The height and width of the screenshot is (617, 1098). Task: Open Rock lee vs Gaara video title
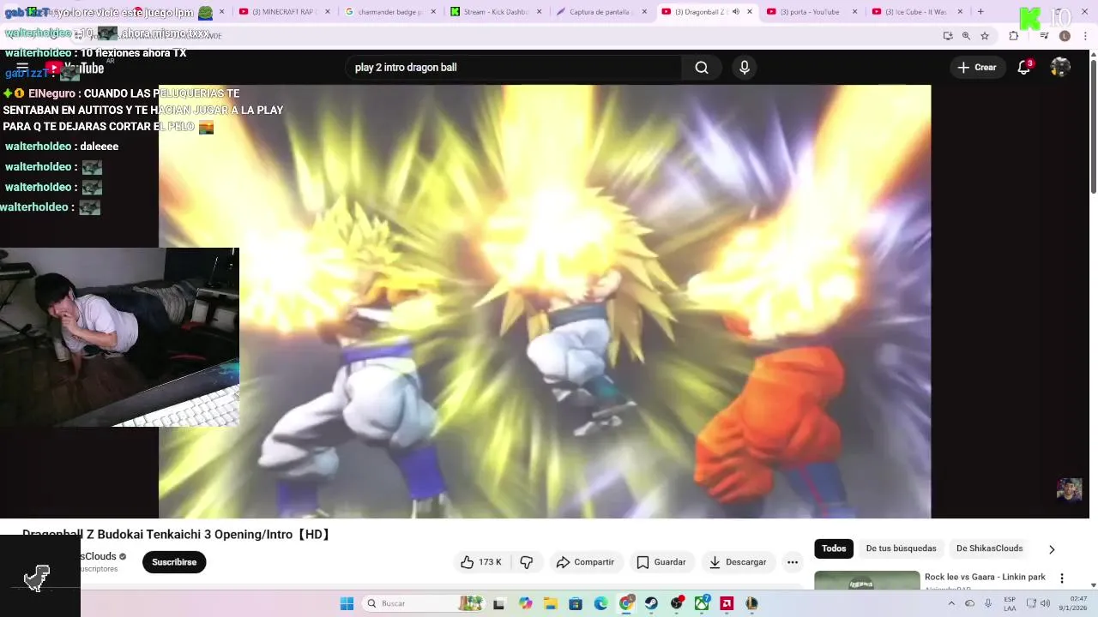[985, 577]
